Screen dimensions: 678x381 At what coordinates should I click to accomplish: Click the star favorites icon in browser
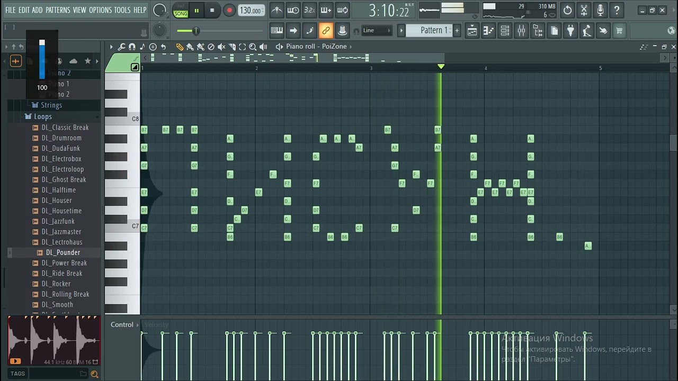[88, 61]
